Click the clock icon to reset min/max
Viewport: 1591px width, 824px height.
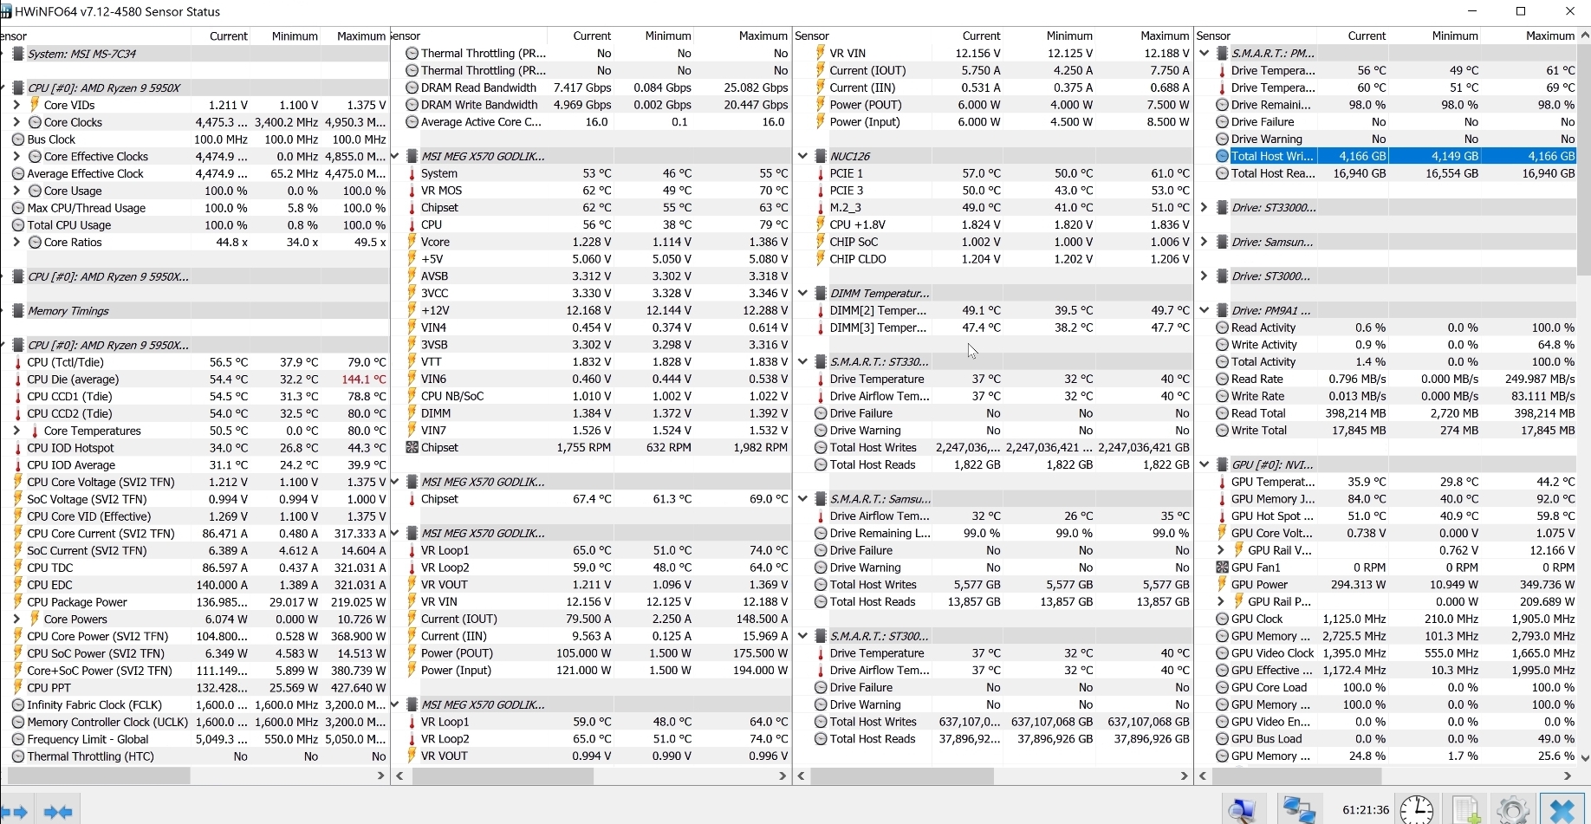click(1416, 810)
